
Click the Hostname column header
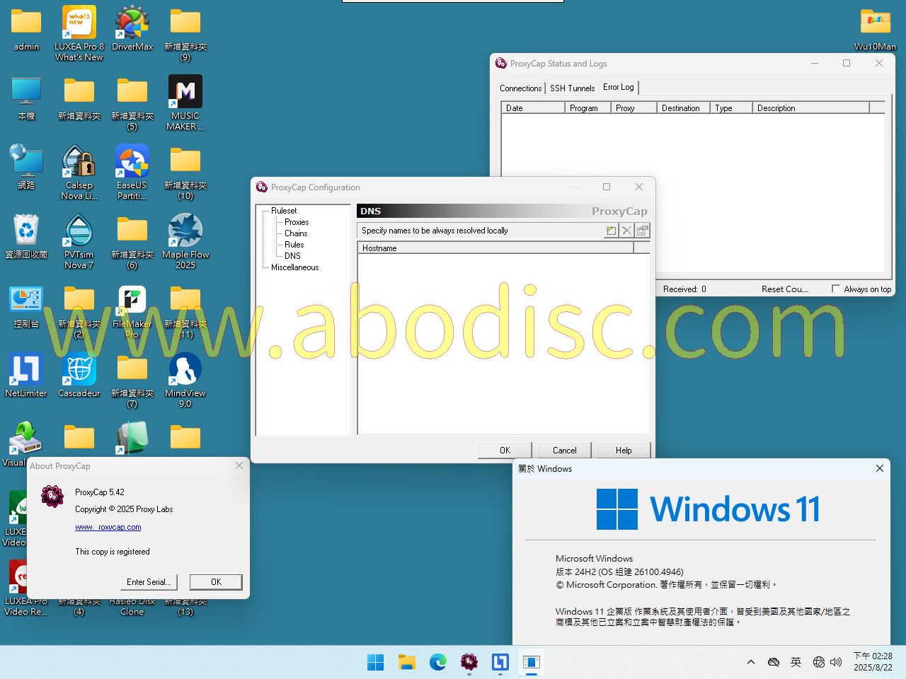(495, 248)
